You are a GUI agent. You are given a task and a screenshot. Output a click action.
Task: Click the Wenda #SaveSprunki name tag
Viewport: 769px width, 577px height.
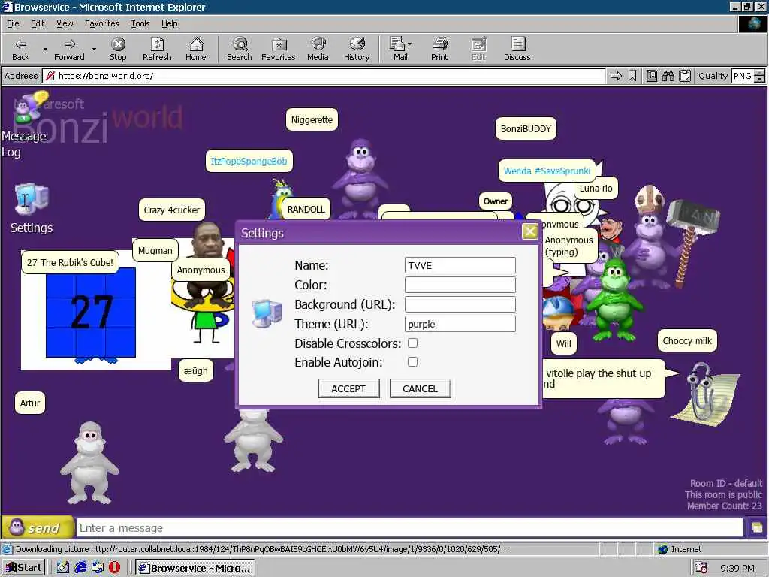547,171
